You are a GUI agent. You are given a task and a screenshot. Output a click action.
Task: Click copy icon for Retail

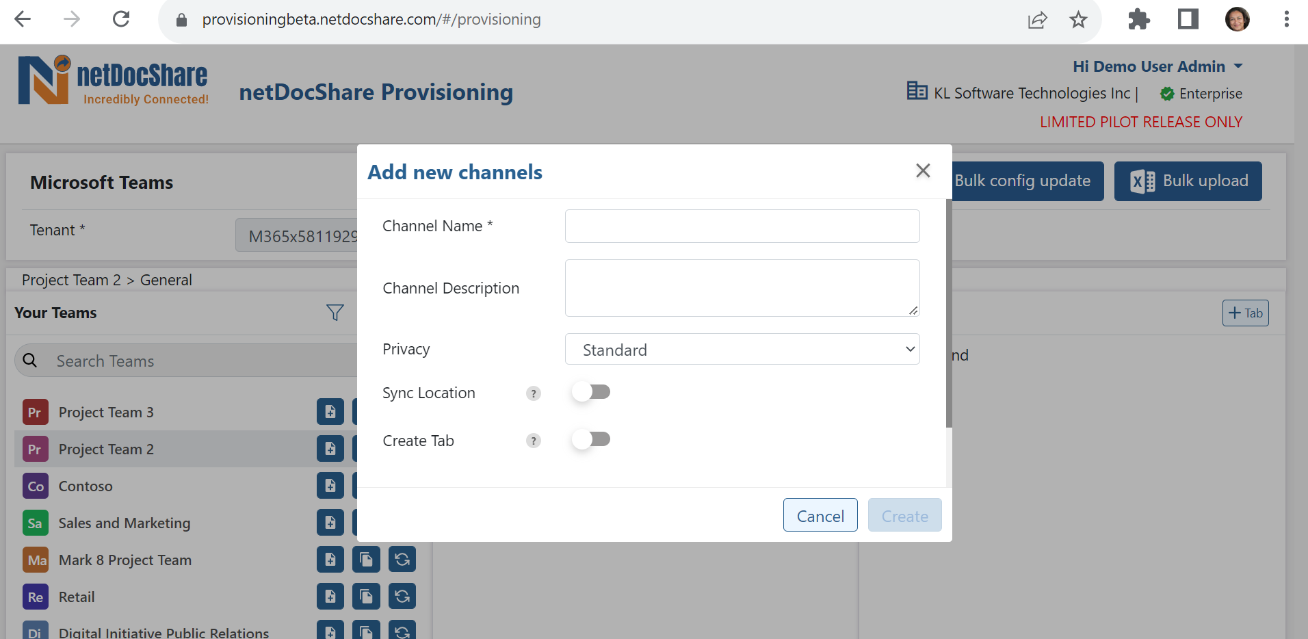(366, 597)
